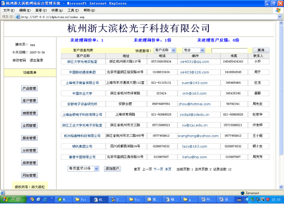Open the 帮助(H) menu
This screenshot has height=204, width=284.
(x=90, y=10)
